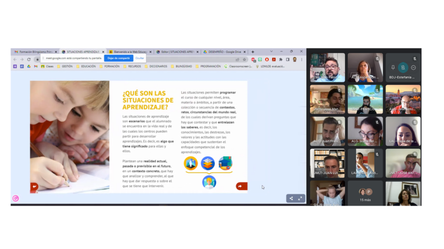Click the red previous-page arrow on the slide
This screenshot has width=444, height=249.
[34, 187]
